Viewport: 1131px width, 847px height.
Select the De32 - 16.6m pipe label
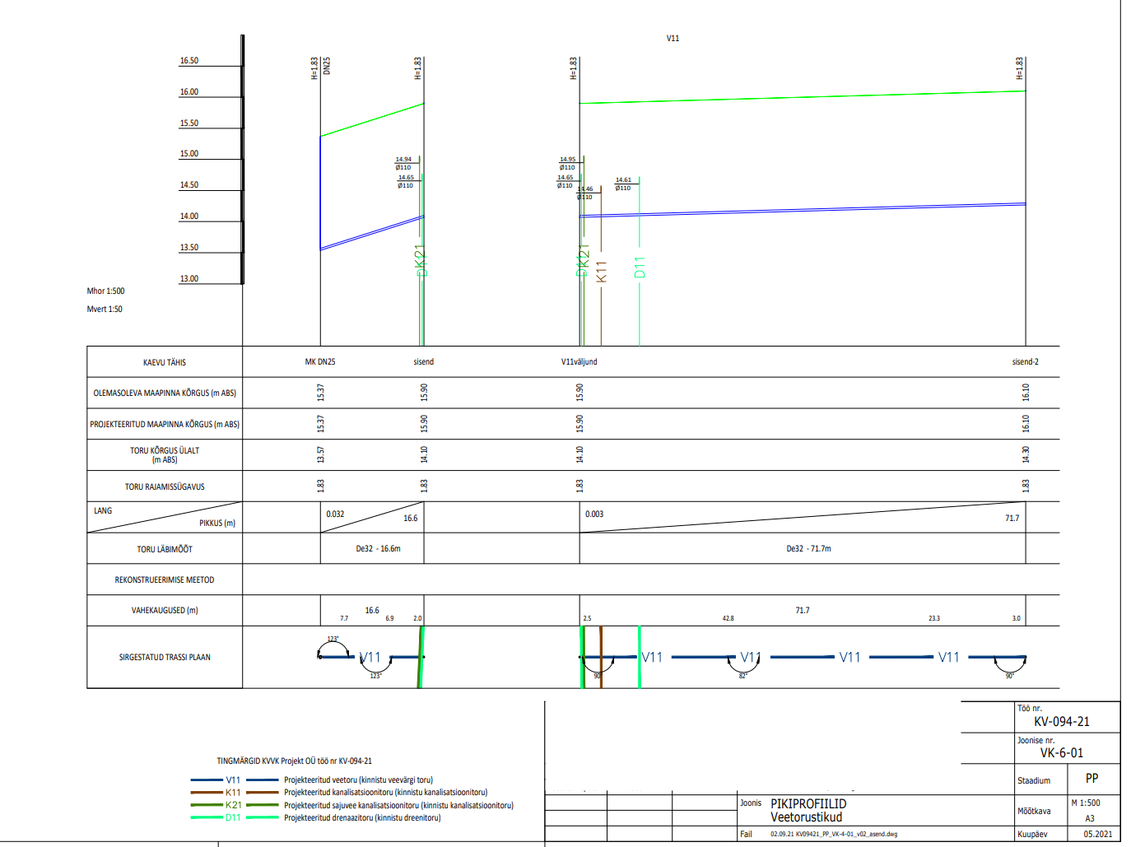coord(378,548)
